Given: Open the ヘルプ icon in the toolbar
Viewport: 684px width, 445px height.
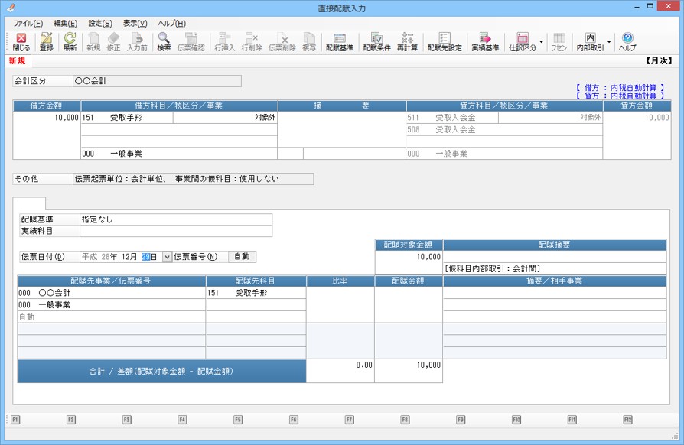Looking at the screenshot, I should point(627,41).
